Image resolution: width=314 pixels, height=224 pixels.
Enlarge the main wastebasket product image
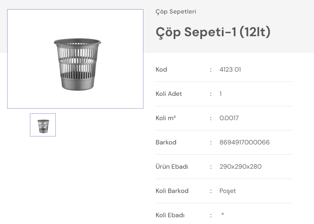point(75,59)
